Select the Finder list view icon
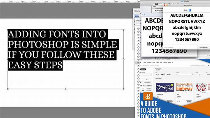 tap(156, 4)
